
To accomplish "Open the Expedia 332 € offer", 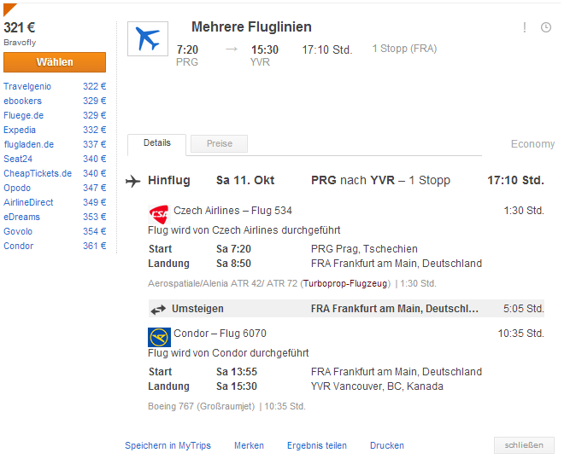I will coord(55,130).
